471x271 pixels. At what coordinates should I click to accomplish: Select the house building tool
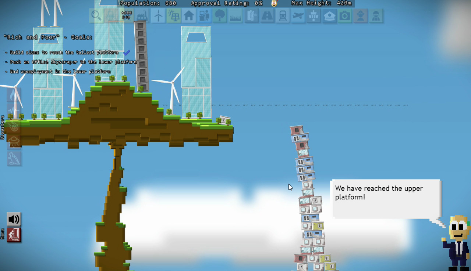point(189,16)
